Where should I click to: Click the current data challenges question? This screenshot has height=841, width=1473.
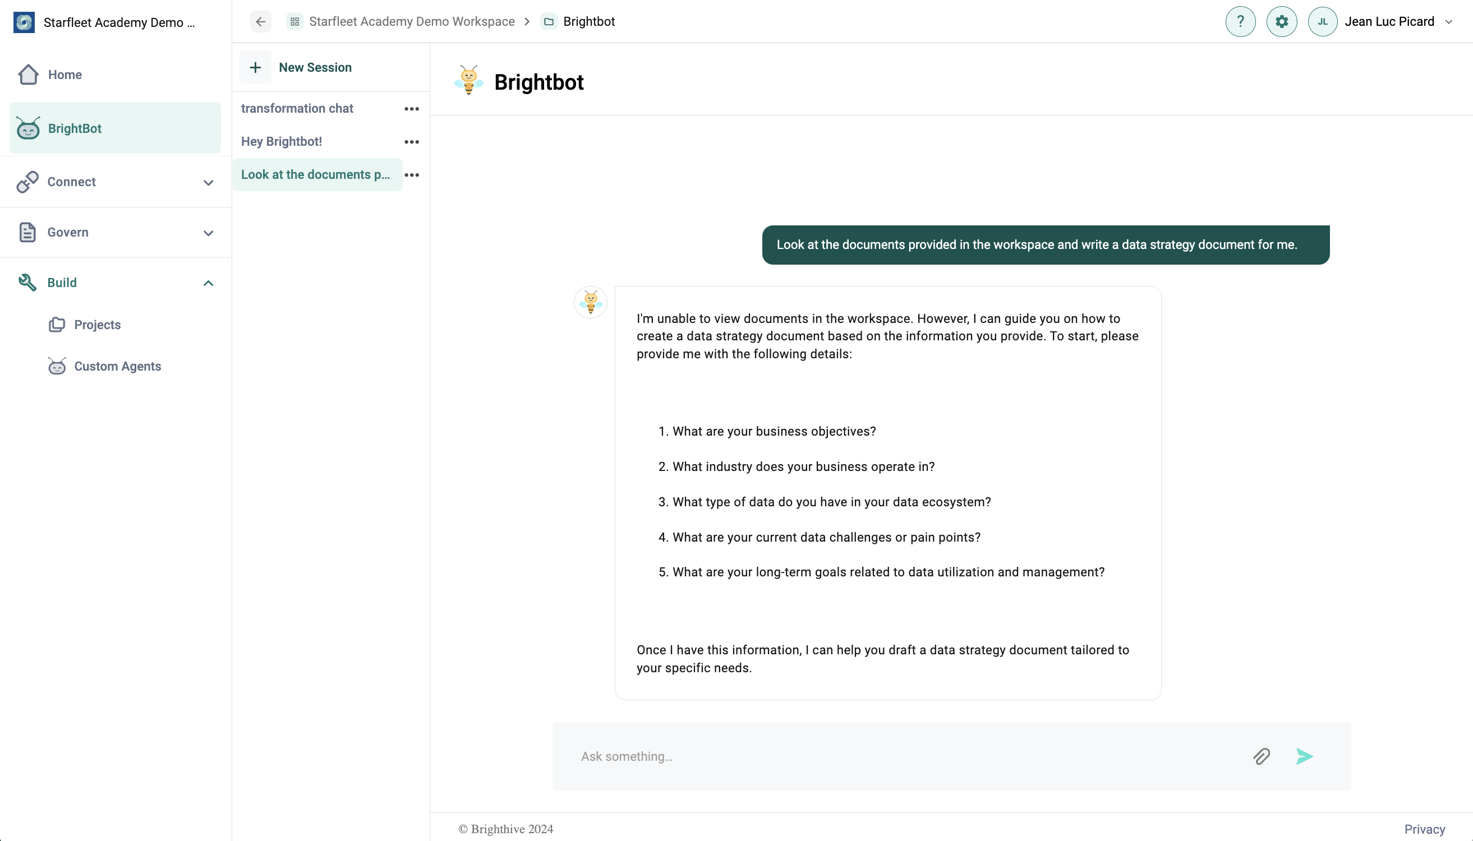(x=826, y=537)
